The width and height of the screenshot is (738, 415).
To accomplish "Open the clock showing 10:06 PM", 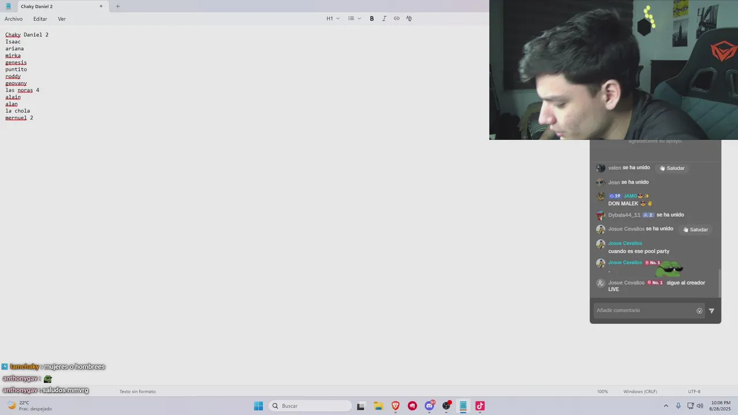I will click(721, 406).
